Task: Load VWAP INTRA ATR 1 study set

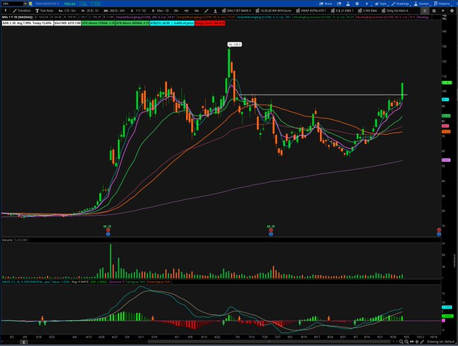Action: (310, 11)
